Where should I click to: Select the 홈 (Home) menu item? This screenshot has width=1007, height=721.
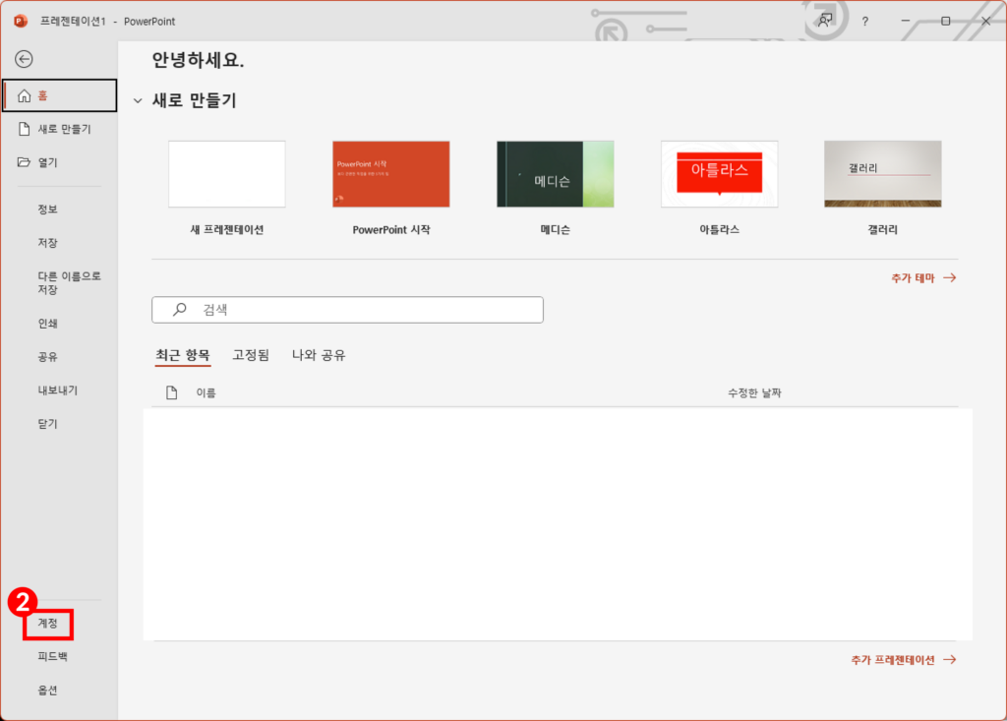(x=60, y=95)
